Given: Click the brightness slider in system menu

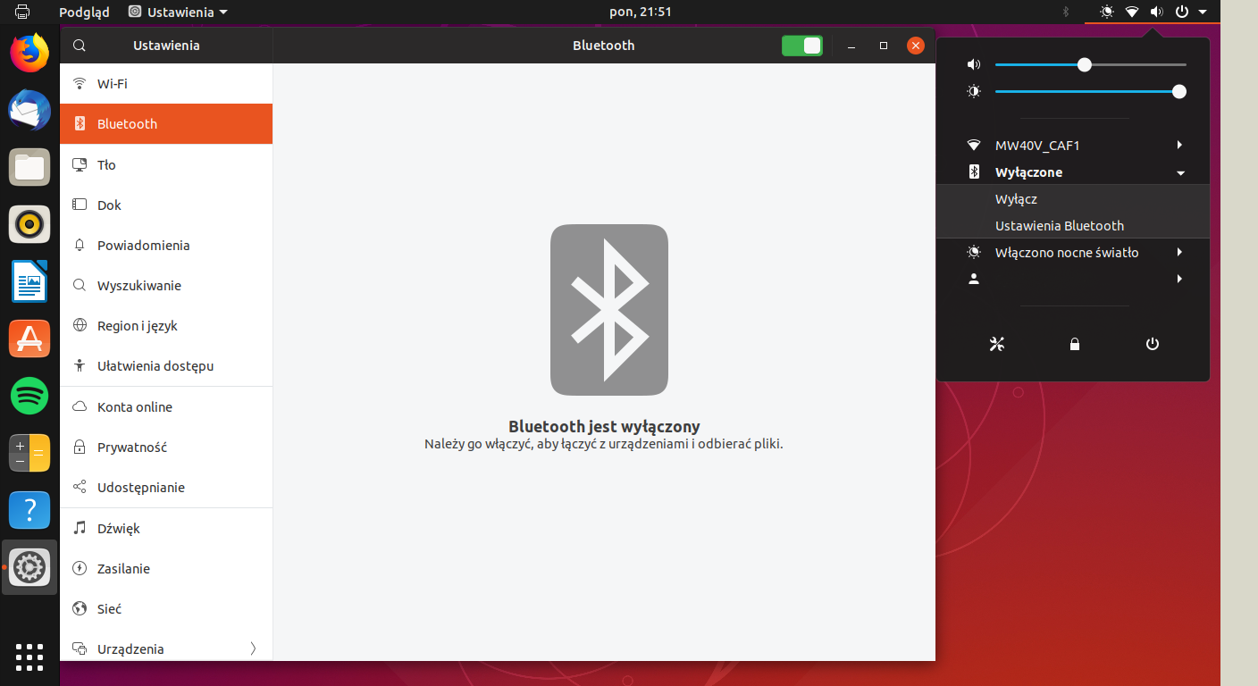Looking at the screenshot, I should (x=1091, y=91).
